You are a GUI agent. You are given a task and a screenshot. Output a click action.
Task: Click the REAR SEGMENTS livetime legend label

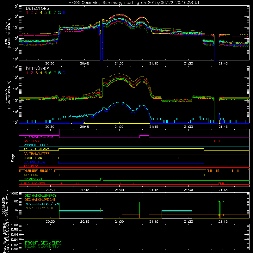tap(42, 246)
